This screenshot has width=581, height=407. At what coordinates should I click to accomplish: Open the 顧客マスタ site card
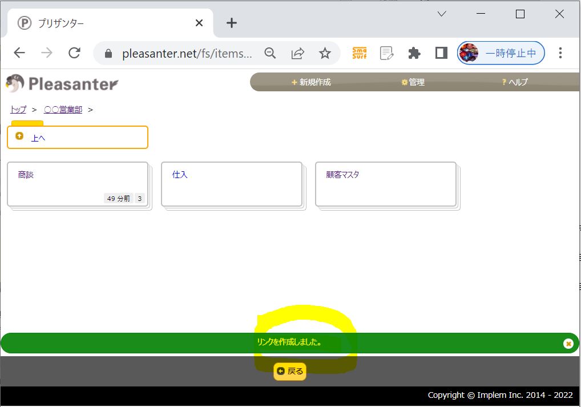[386, 184]
